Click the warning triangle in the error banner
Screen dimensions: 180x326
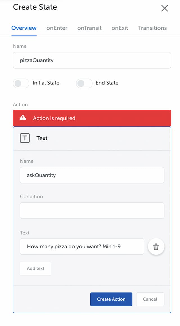pyautogui.click(x=23, y=118)
